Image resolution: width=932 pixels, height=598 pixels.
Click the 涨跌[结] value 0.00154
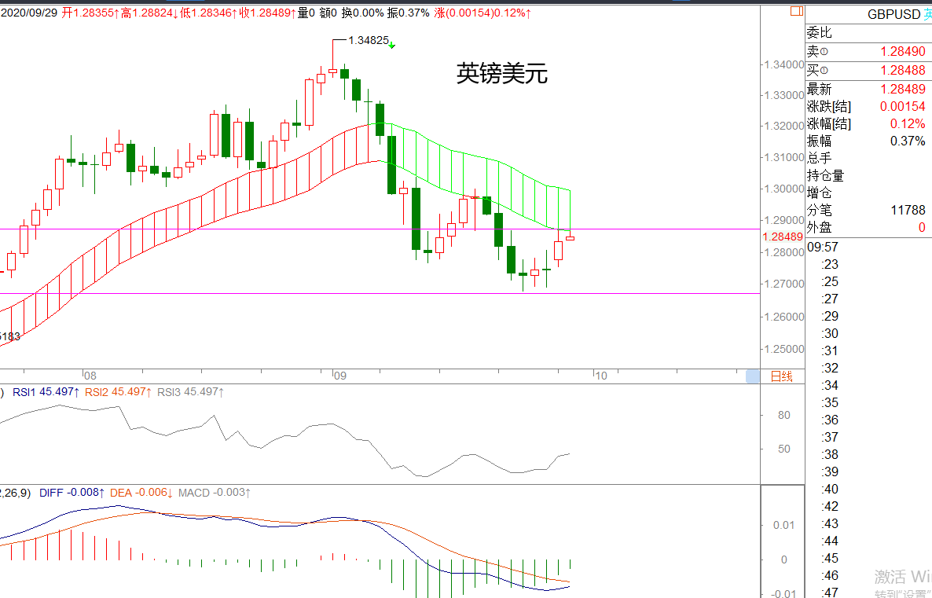(902, 106)
